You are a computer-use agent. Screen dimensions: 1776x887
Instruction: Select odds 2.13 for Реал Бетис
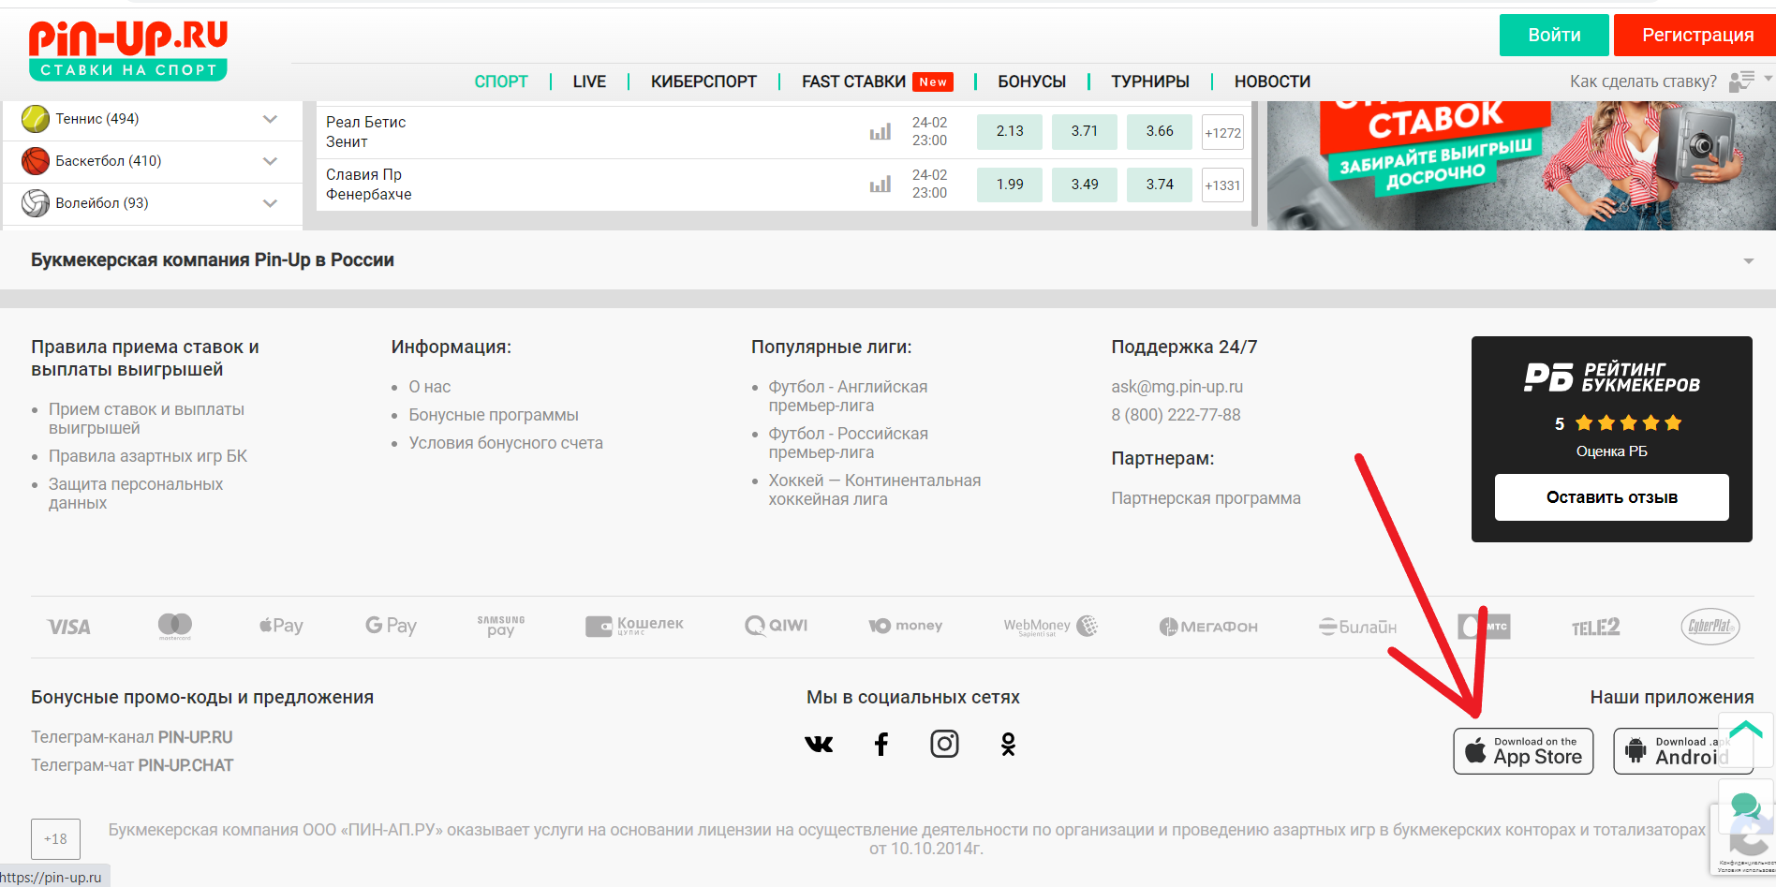pyautogui.click(x=1010, y=132)
